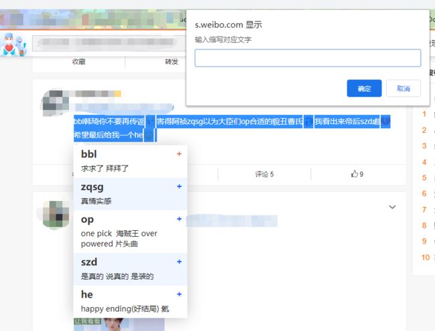
Task: Select the szd abbreviation heading
Action: pos(89,262)
